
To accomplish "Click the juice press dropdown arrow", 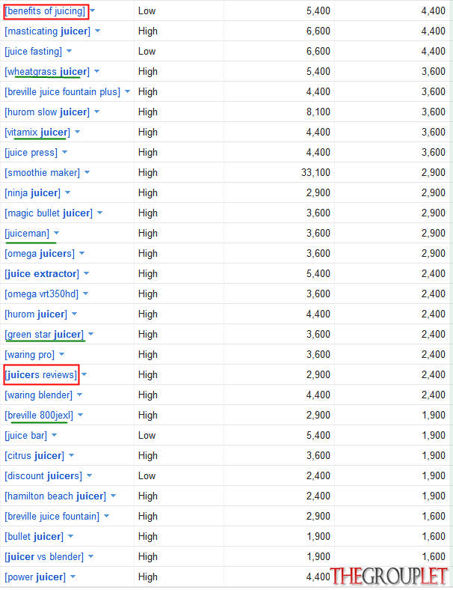I will [x=64, y=153].
